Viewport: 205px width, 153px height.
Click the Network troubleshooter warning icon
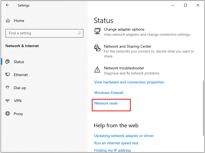[x=97, y=69]
